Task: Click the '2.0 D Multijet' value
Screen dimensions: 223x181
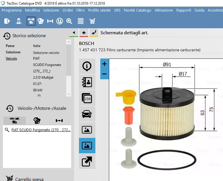Action: 43,78
